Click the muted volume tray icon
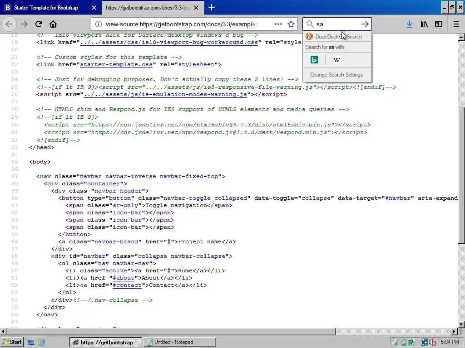 pos(432,343)
